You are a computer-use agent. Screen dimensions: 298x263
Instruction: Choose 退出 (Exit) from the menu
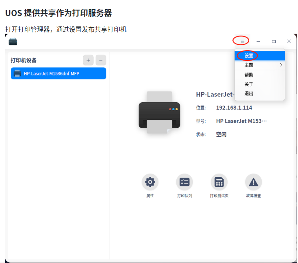[260, 93]
